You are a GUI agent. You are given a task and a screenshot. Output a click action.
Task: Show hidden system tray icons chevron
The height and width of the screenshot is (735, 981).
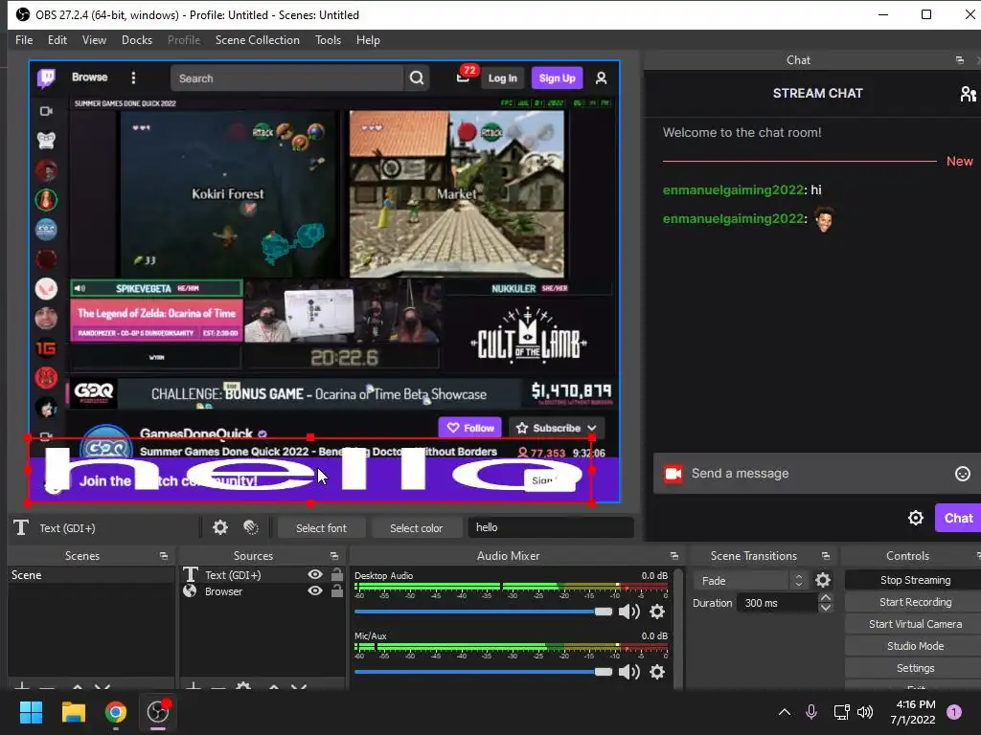(x=784, y=712)
